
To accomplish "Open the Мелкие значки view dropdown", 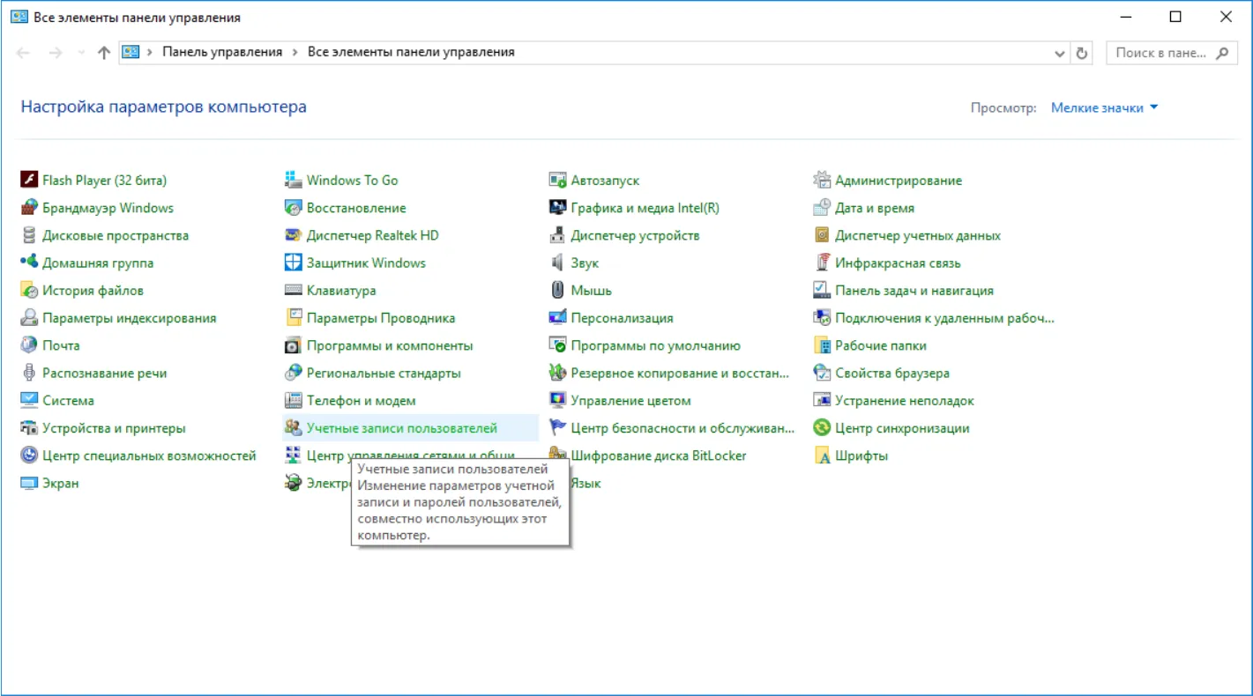I will coord(1105,107).
